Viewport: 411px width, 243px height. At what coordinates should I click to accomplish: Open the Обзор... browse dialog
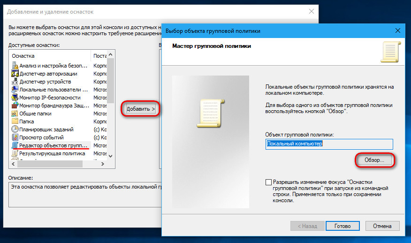pyautogui.click(x=374, y=160)
